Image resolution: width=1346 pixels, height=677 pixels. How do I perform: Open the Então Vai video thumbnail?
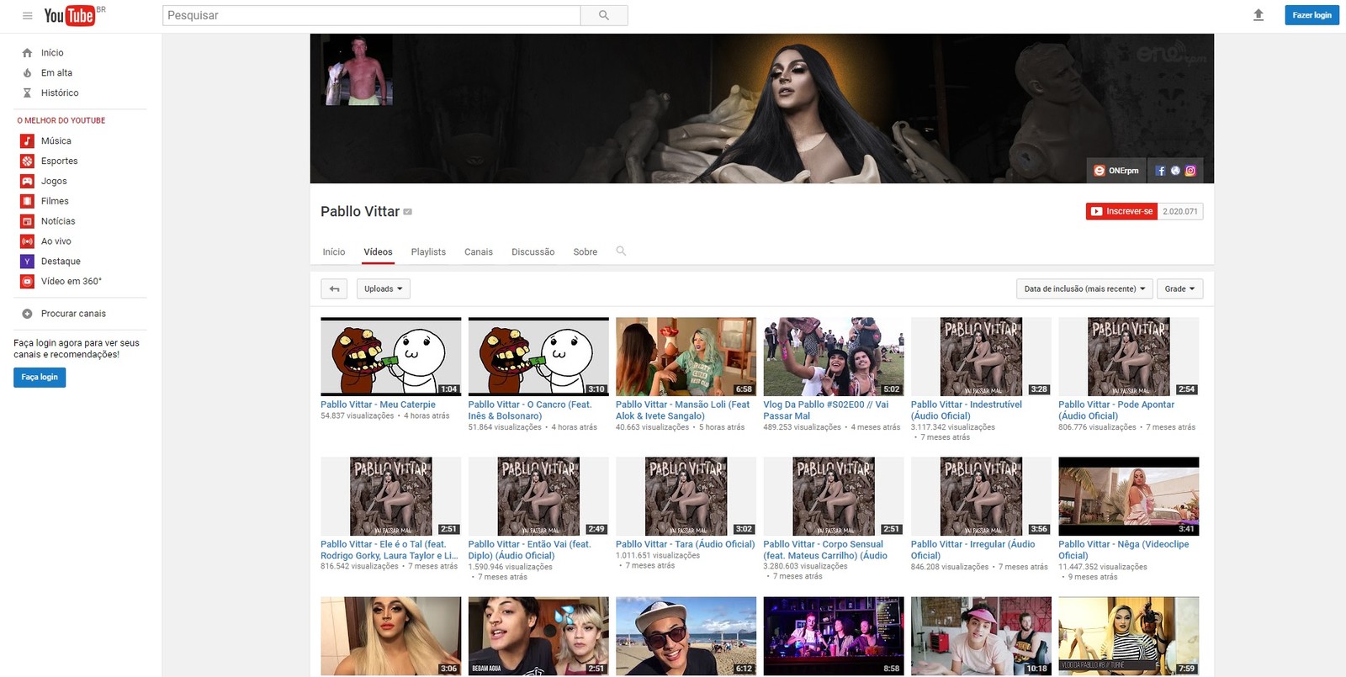point(538,496)
